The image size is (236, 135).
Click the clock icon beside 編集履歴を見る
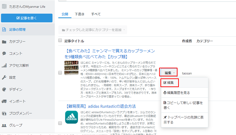coord(165,92)
